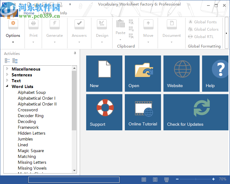The width and height of the screenshot is (230, 184).
Task: Launch the Online Tutorial tile
Action: click(143, 112)
